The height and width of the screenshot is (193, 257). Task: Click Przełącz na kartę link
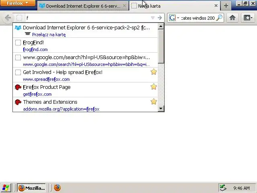pos(49,35)
